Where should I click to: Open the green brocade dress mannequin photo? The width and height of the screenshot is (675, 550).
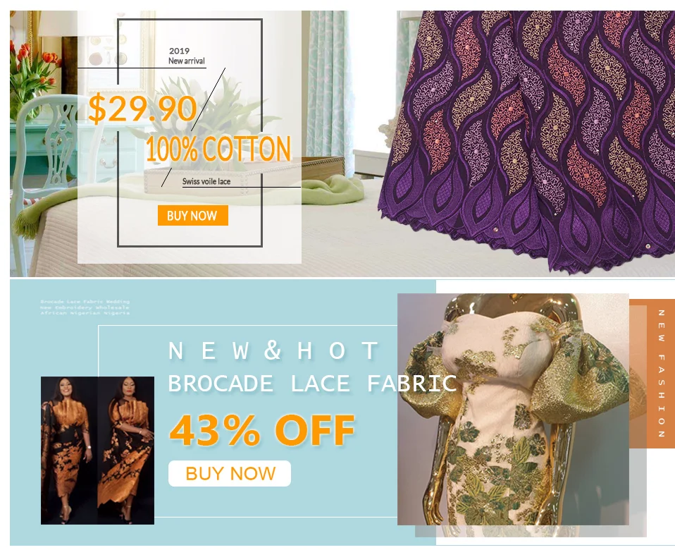[x=513, y=409]
